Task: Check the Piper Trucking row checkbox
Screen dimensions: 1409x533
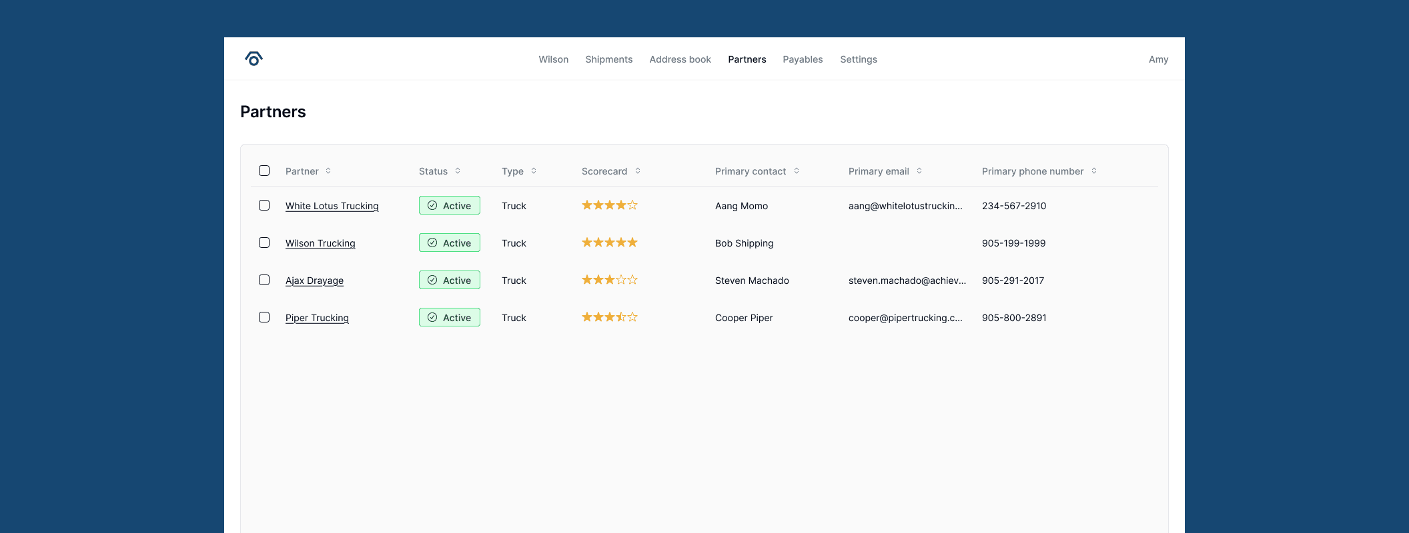Action: pyautogui.click(x=264, y=317)
